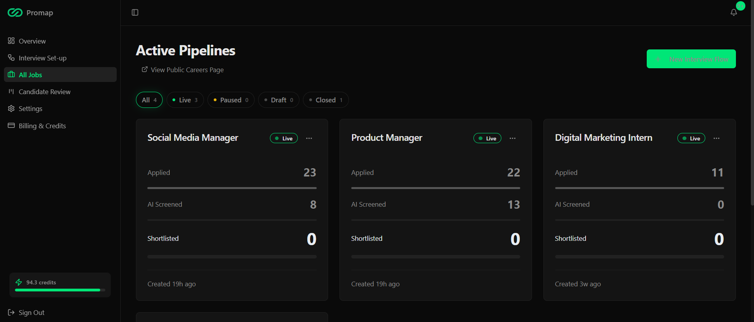Click Product Manager AI Screened count 13
The height and width of the screenshot is (322, 754).
click(x=514, y=204)
